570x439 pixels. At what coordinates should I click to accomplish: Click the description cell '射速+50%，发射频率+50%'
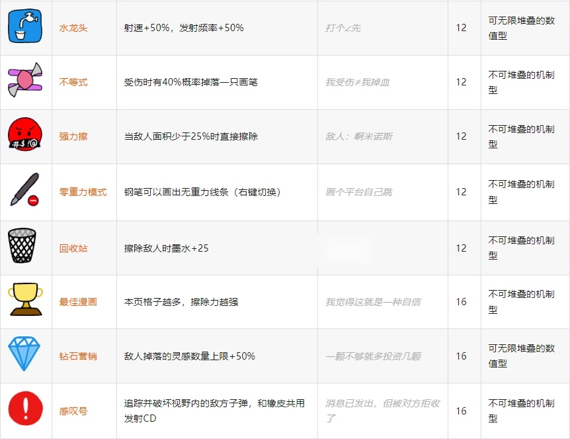tap(184, 28)
